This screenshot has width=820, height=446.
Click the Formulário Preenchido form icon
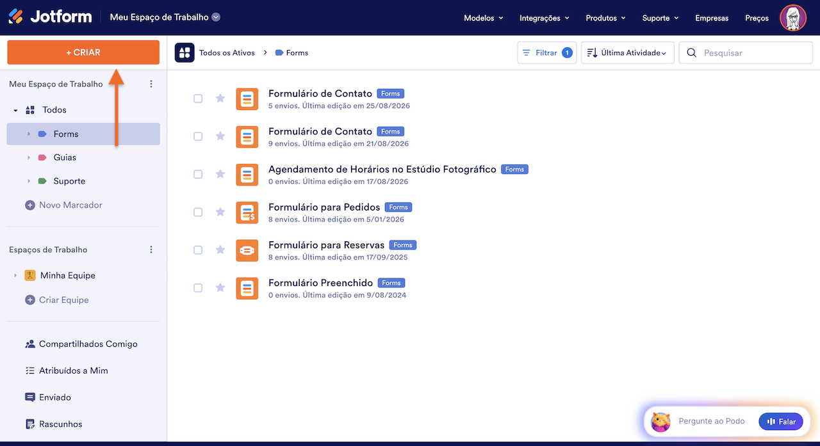click(x=247, y=288)
